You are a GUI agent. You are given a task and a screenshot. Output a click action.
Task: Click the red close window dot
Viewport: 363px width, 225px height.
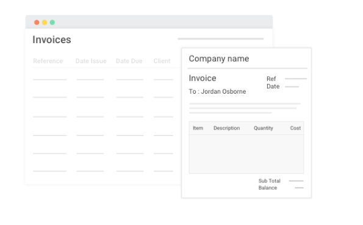(37, 22)
